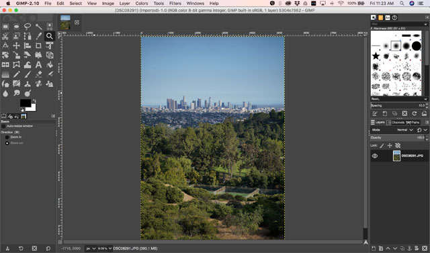Screen dimensions: 430x253
Task: Select the Rectangle Select tool
Action: coord(5,27)
